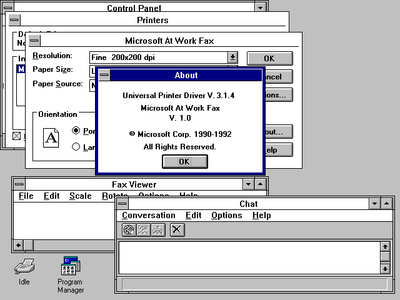Image resolution: width=400 pixels, height=300 pixels.
Task: Open the File menu in Fax Viewer
Action: [26, 196]
